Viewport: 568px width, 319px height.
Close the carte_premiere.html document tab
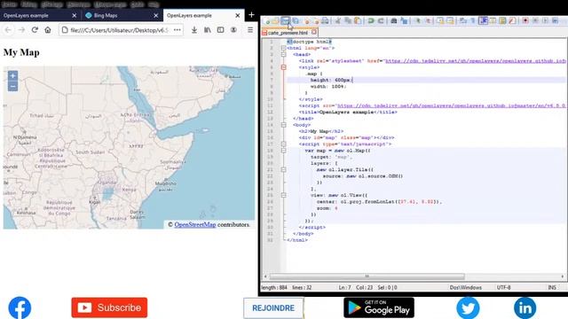(x=314, y=32)
